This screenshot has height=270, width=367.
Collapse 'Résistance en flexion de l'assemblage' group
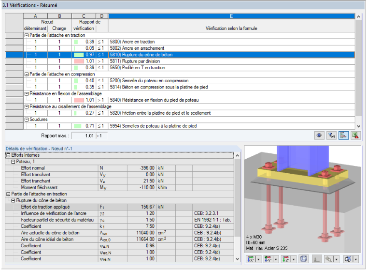click(27, 93)
